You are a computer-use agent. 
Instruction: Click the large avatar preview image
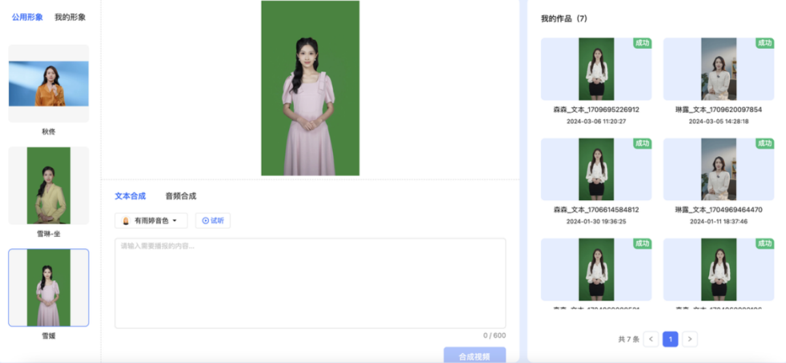310,88
